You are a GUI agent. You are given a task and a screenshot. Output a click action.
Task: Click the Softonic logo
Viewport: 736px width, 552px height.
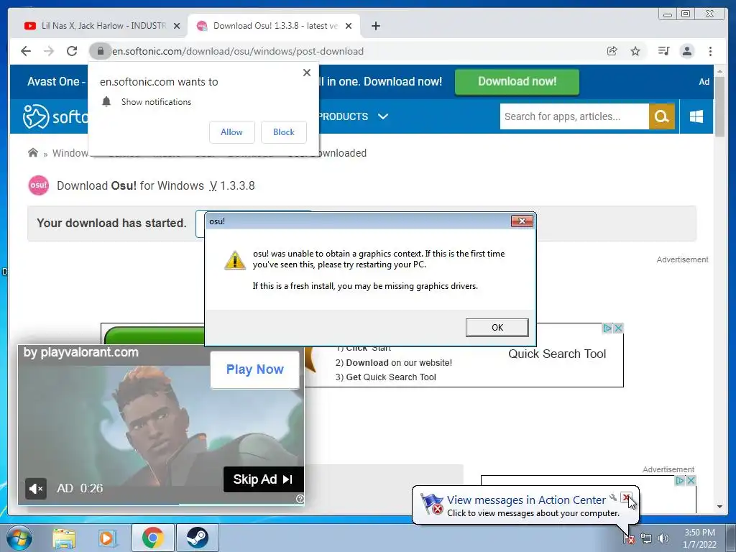55,116
